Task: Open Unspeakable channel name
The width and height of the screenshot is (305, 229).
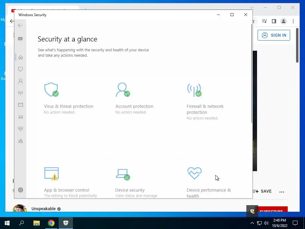Action: (x=43, y=209)
